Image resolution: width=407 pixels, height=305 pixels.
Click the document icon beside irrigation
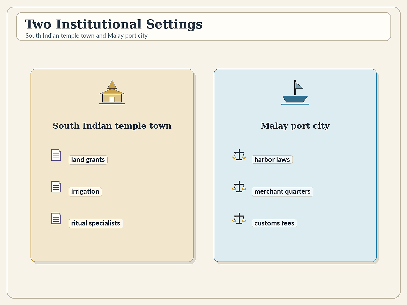(56, 187)
